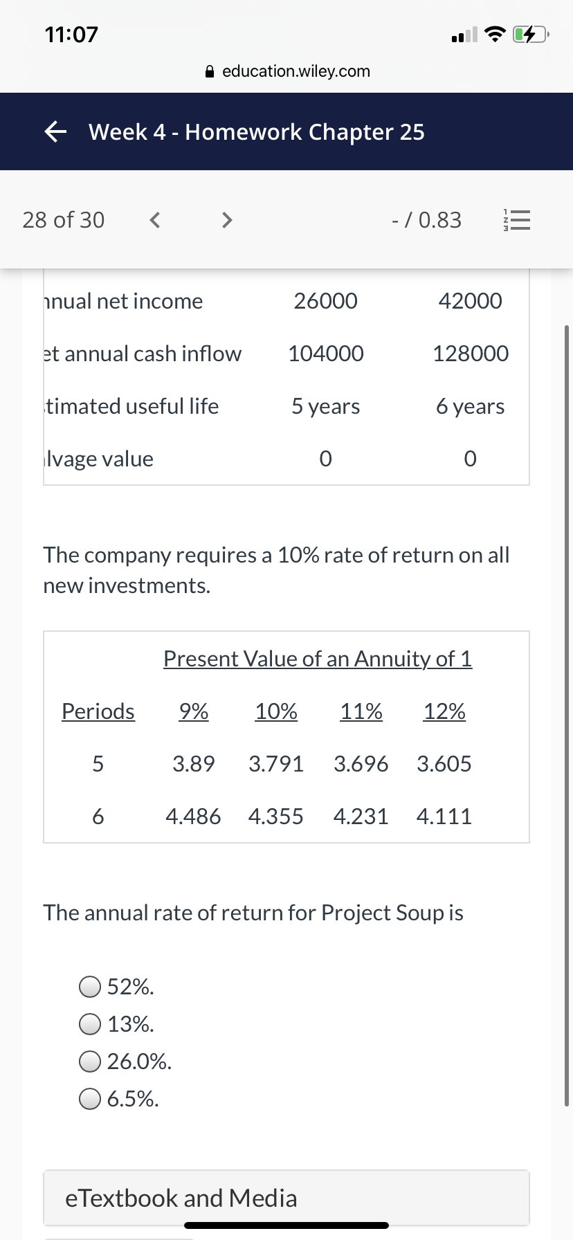Tap the Present Value of an Annuity heading
This screenshot has width=573, height=1240.
pos(318,659)
